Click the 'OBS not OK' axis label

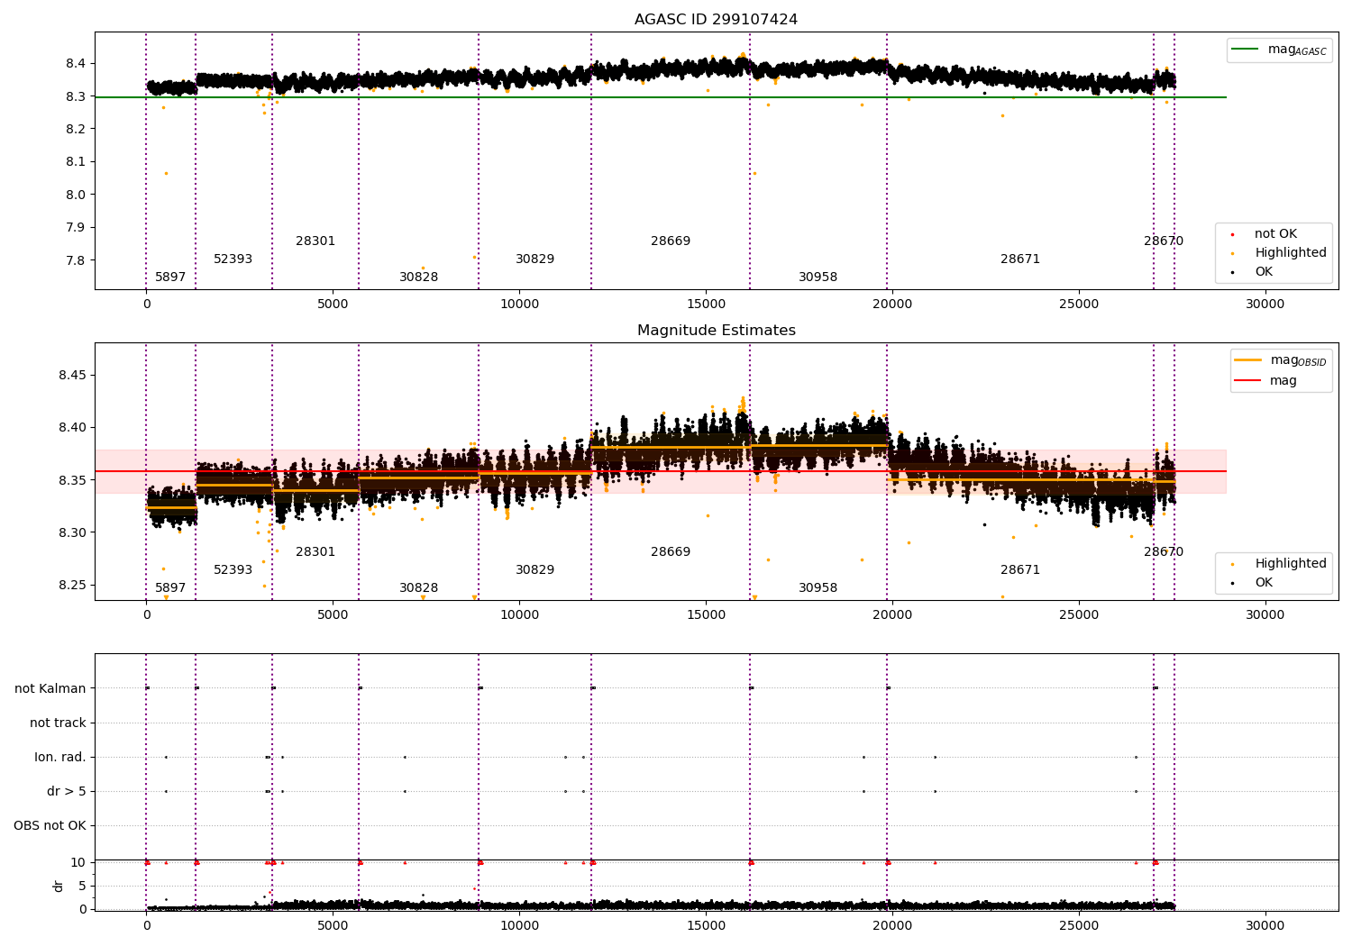click(50, 825)
